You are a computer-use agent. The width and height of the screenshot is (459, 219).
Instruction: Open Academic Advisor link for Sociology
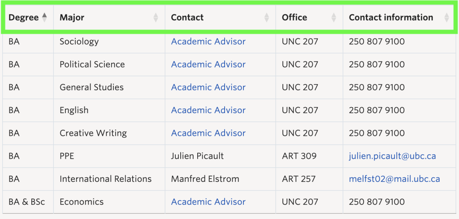(x=208, y=42)
